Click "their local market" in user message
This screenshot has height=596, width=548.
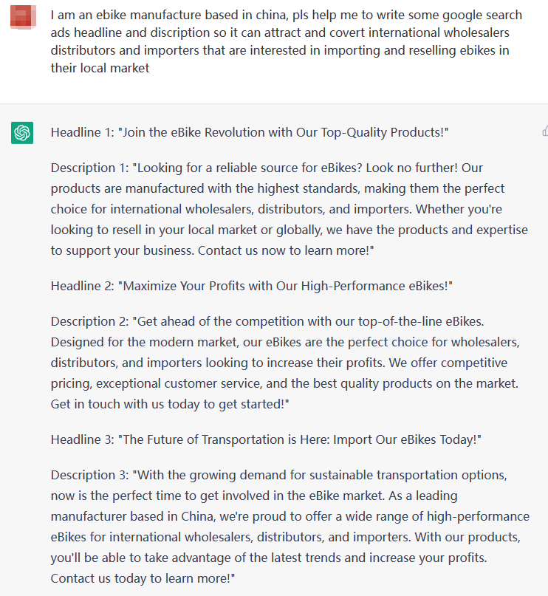[100, 68]
